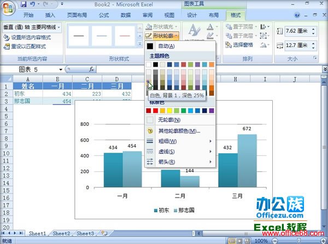Click 设置所选内容格式 button
Screen dimensions: 328x244
click(27, 37)
